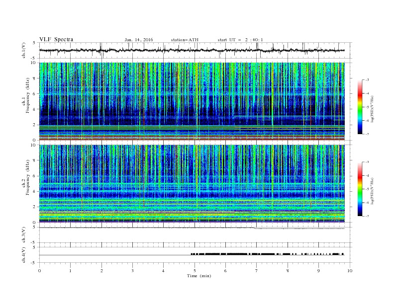Click the ch.2 spectrogram panel
Image resolution: width=394 pixels, height=304 pixels.
point(192,184)
